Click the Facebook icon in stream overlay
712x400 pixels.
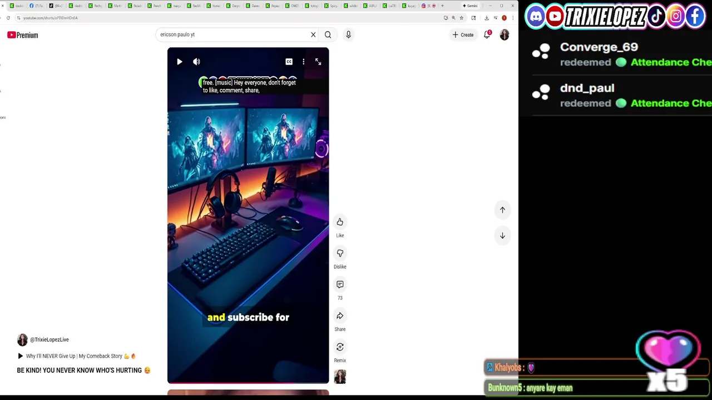[695, 16]
